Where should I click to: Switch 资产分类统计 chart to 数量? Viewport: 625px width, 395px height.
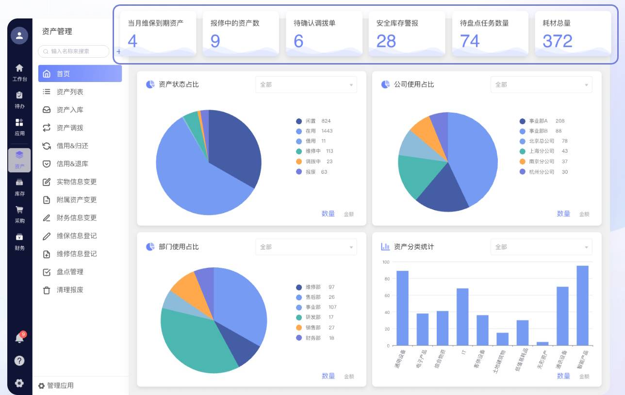[563, 376]
